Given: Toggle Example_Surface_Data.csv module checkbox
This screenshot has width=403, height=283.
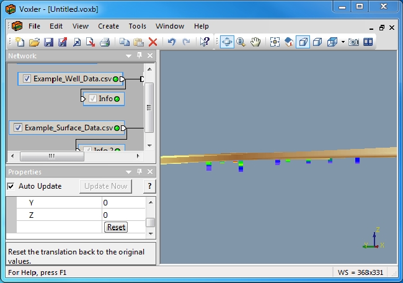Looking at the screenshot, I should (x=18, y=128).
